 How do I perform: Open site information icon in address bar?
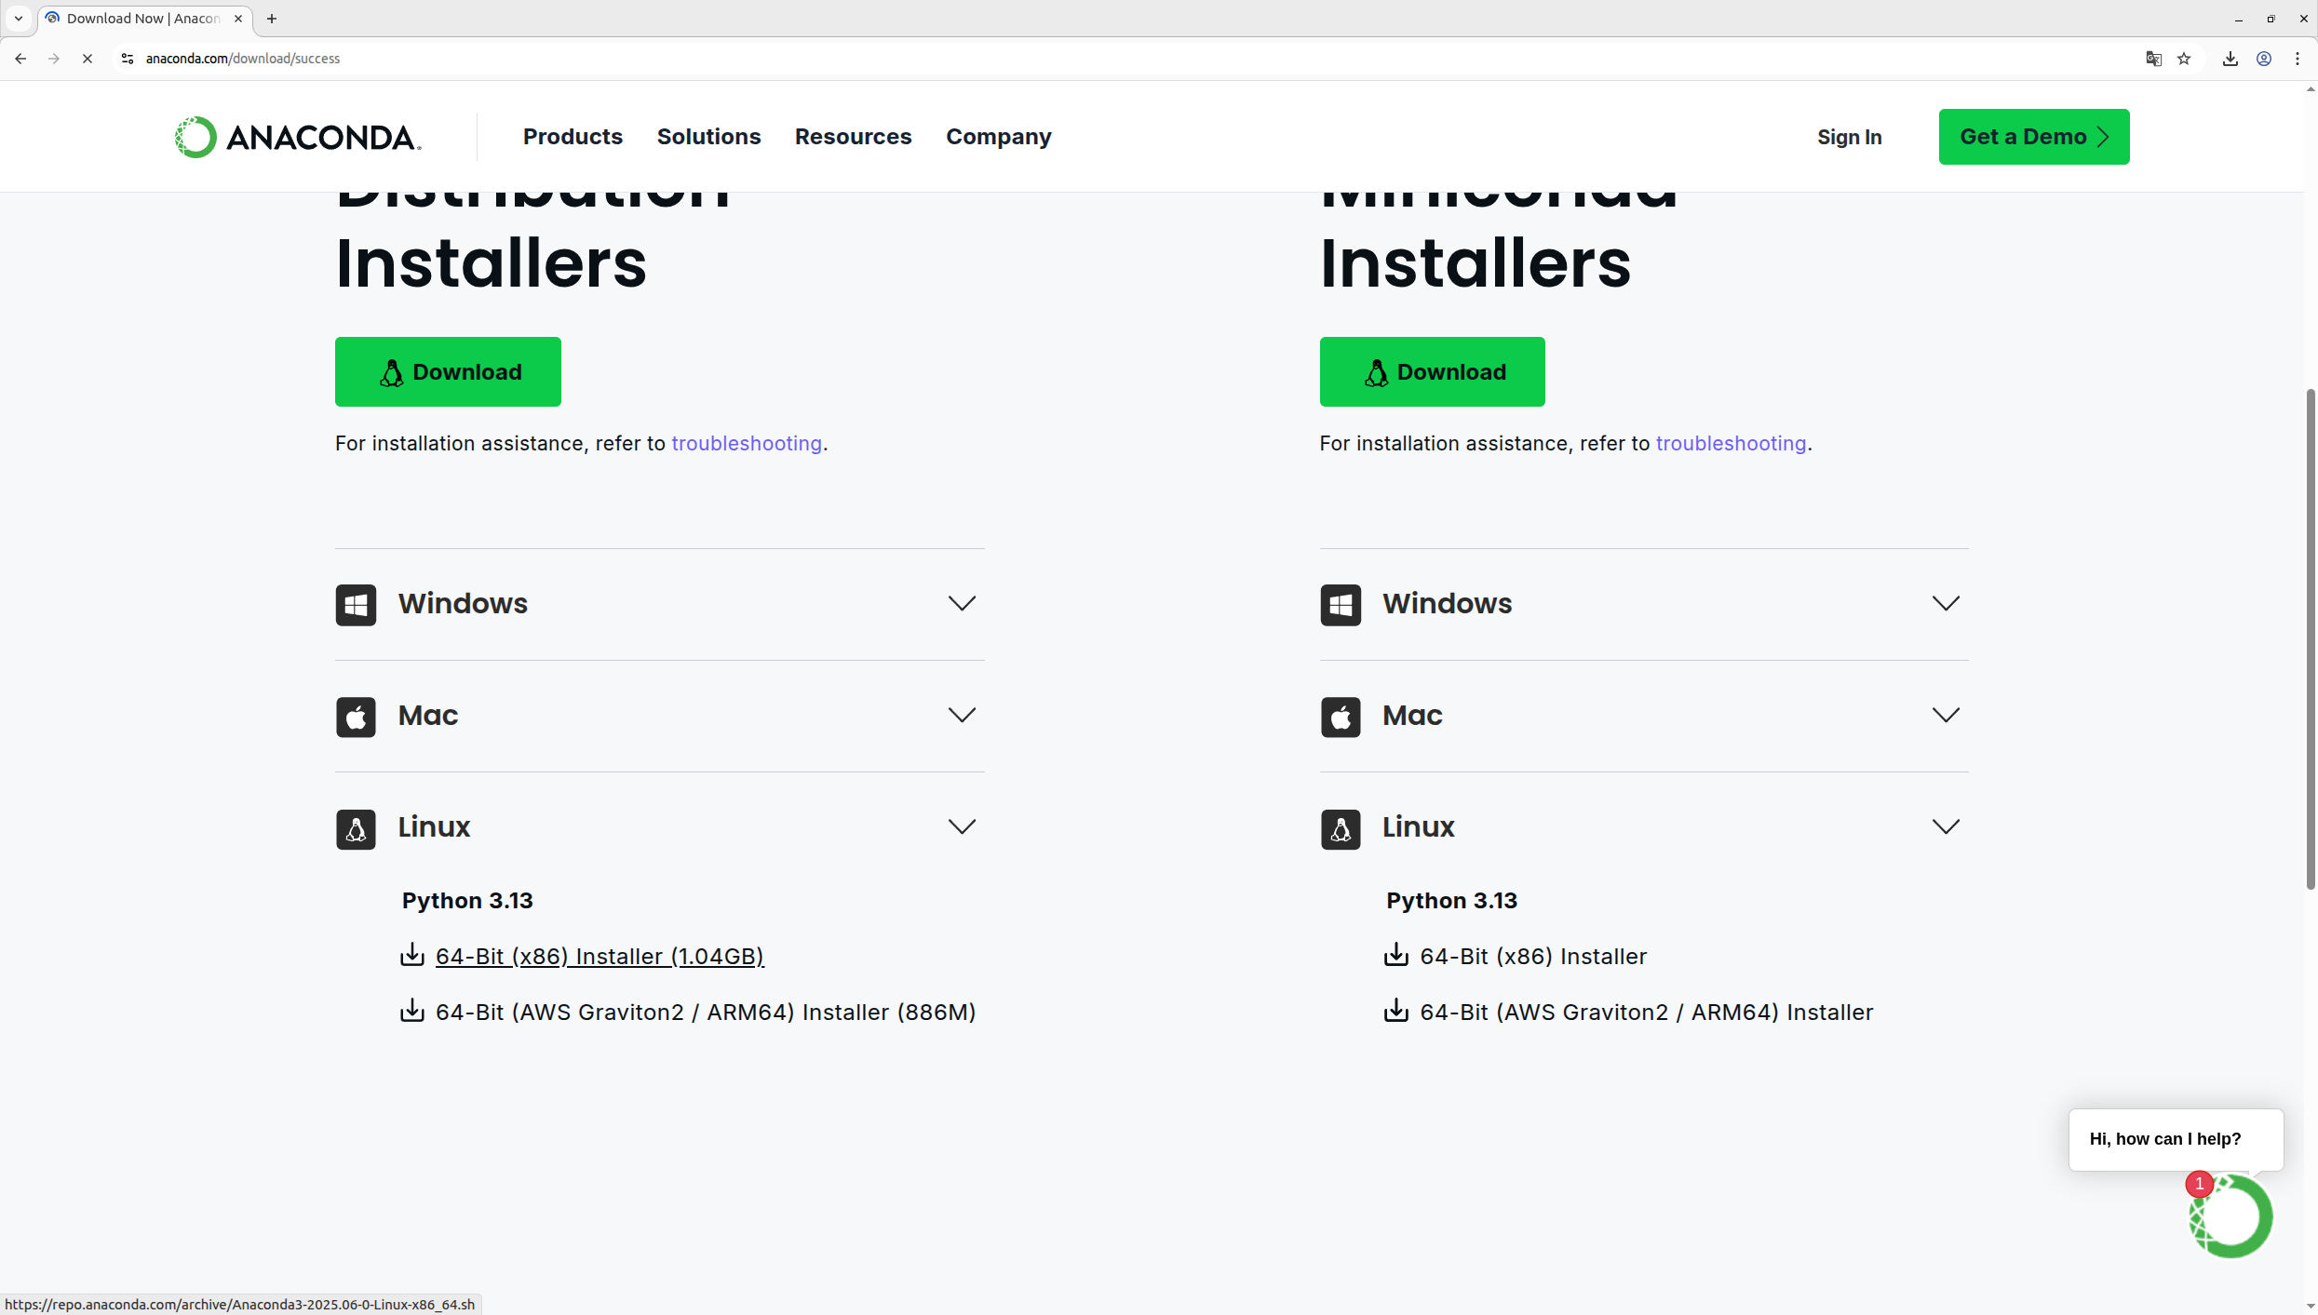[x=128, y=59]
